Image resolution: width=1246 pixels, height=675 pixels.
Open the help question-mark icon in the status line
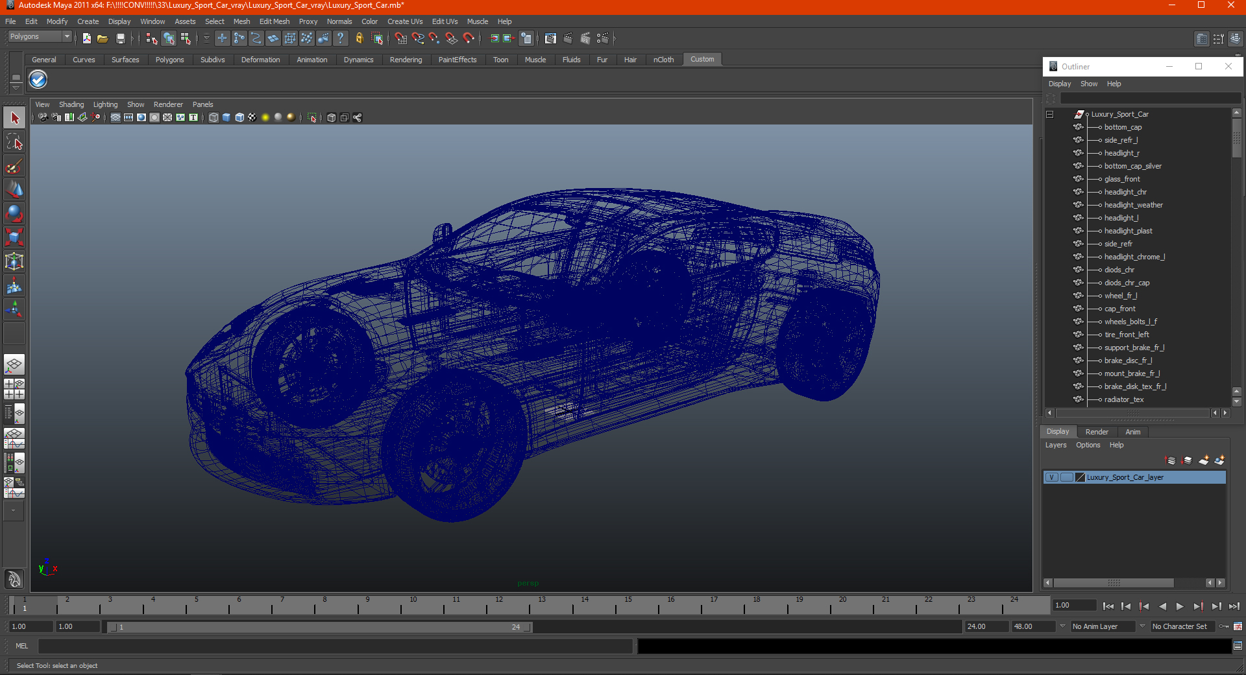(x=340, y=38)
